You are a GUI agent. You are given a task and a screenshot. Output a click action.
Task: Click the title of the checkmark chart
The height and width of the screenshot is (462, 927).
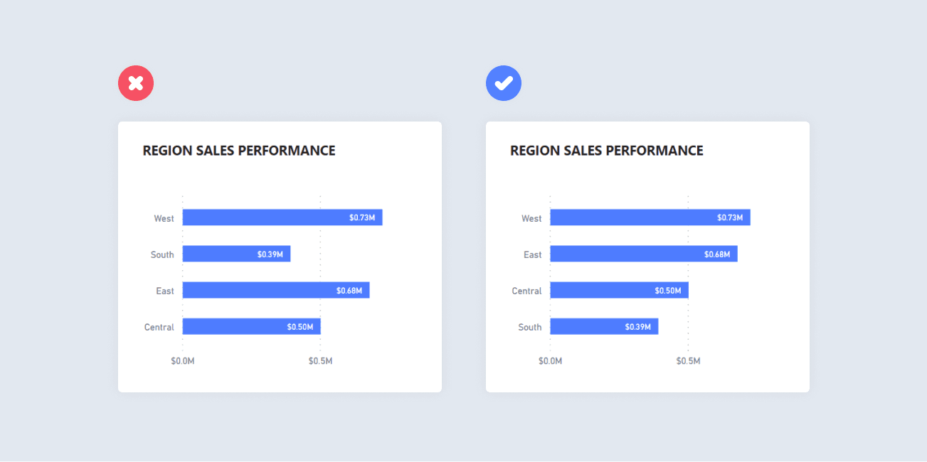(x=606, y=151)
